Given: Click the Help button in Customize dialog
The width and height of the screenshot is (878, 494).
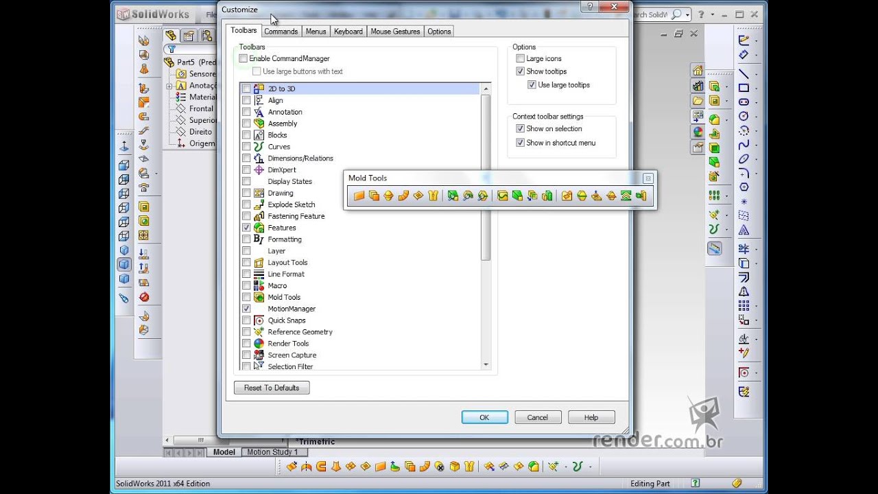Looking at the screenshot, I should click(591, 417).
